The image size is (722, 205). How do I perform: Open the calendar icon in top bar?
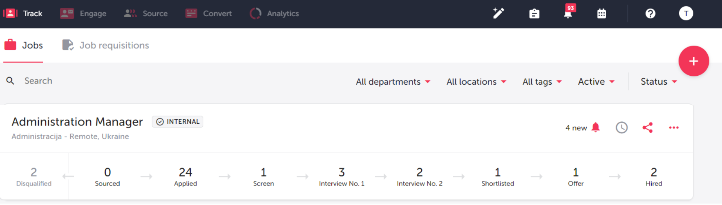tap(601, 14)
